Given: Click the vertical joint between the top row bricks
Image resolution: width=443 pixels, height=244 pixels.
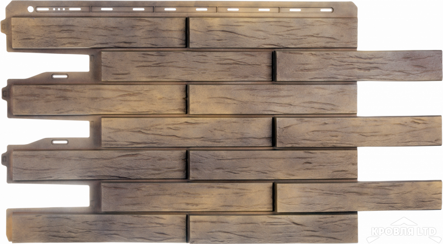Looking at the screenshot, I should point(188,33).
